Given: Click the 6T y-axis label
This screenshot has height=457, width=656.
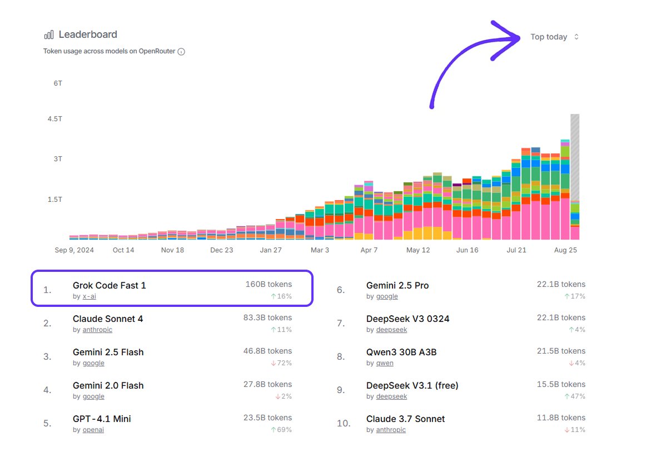Looking at the screenshot, I should 58,83.
